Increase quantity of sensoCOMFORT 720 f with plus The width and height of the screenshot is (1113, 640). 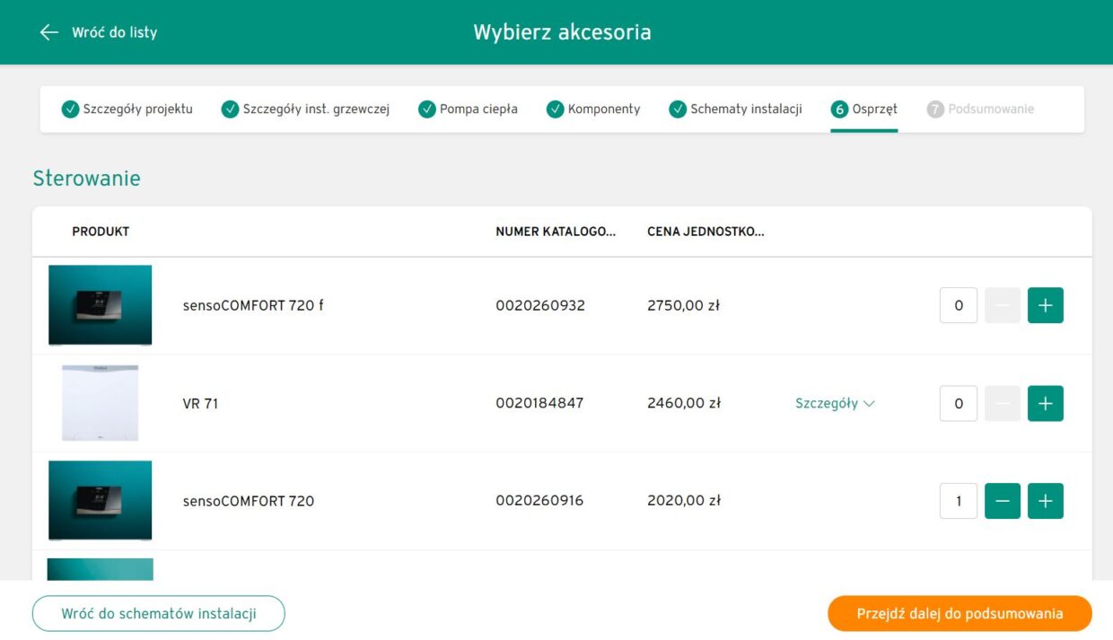(1045, 305)
